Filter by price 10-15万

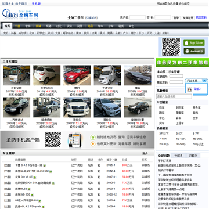(x=181, y=139)
